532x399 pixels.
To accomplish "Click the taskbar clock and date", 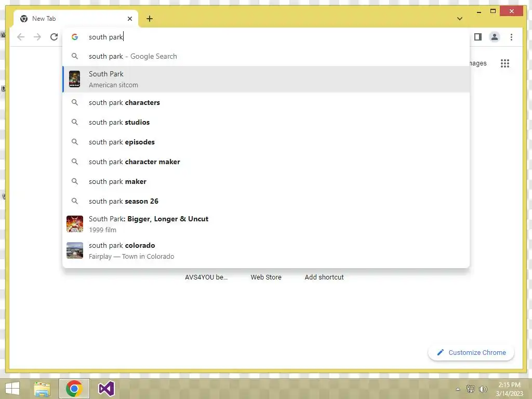I will [509, 389].
